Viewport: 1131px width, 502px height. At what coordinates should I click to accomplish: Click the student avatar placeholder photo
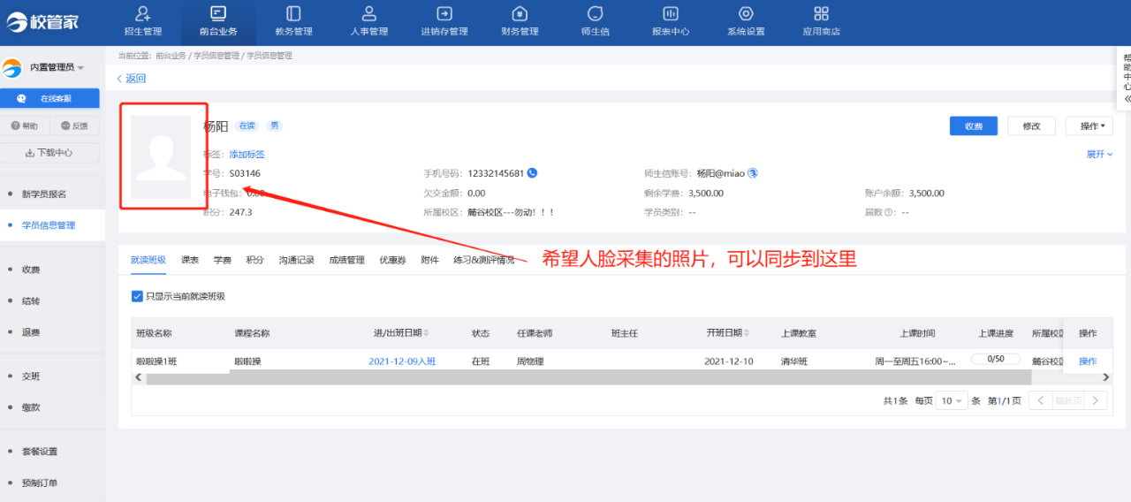click(x=161, y=156)
